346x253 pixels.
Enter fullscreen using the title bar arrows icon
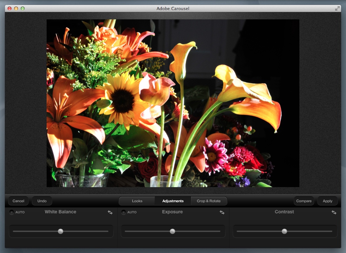click(x=337, y=9)
